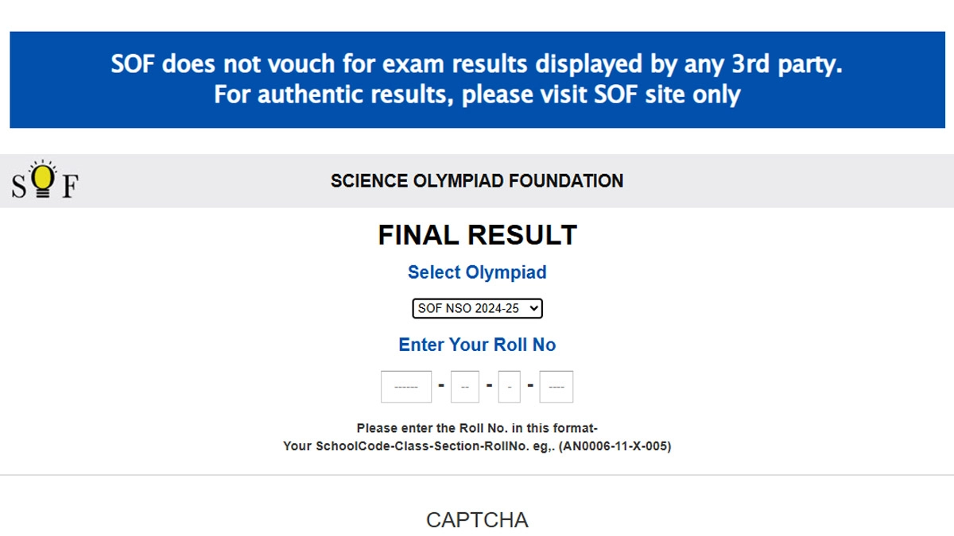Screen dimensions: 954x536
Task: Click the dropdown chevron next to SOF NSO 2024-25
Action: coord(533,308)
